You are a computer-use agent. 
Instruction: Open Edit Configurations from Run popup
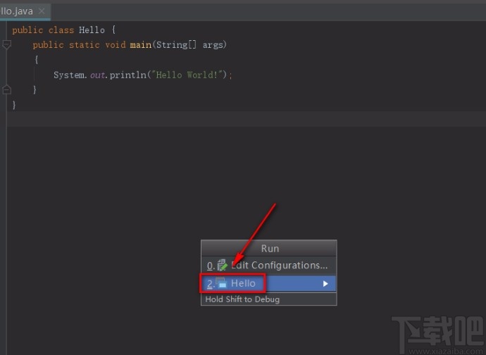[268, 266]
